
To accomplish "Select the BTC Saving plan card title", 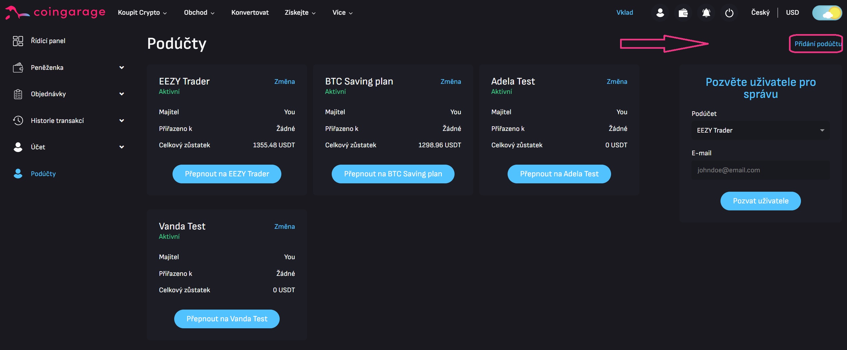I will click(x=359, y=81).
